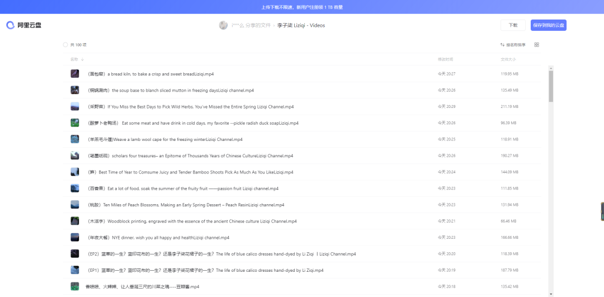Open file 'Eat some meat and have drink'
The image size is (604, 297).
point(192,123)
